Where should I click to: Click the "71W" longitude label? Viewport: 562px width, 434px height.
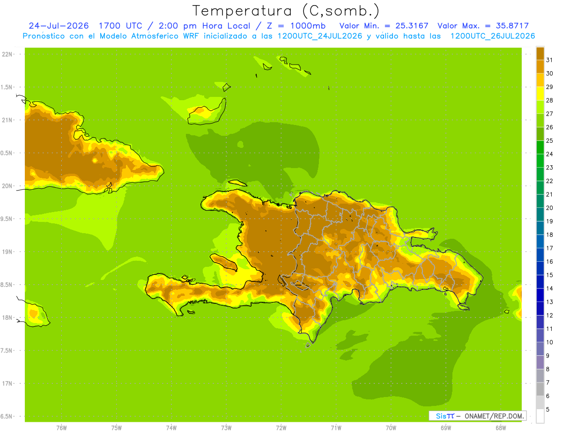pyautogui.click(x=336, y=428)
